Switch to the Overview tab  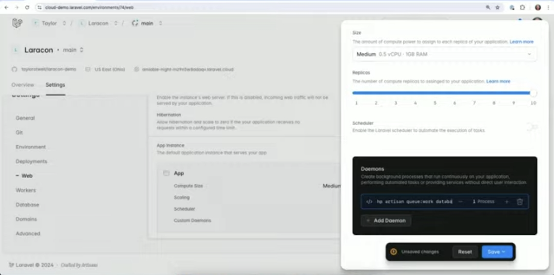click(x=23, y=85)
